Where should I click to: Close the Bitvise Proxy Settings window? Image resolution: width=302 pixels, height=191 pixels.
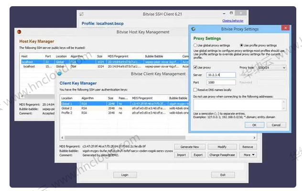click(x=285, y=28)
